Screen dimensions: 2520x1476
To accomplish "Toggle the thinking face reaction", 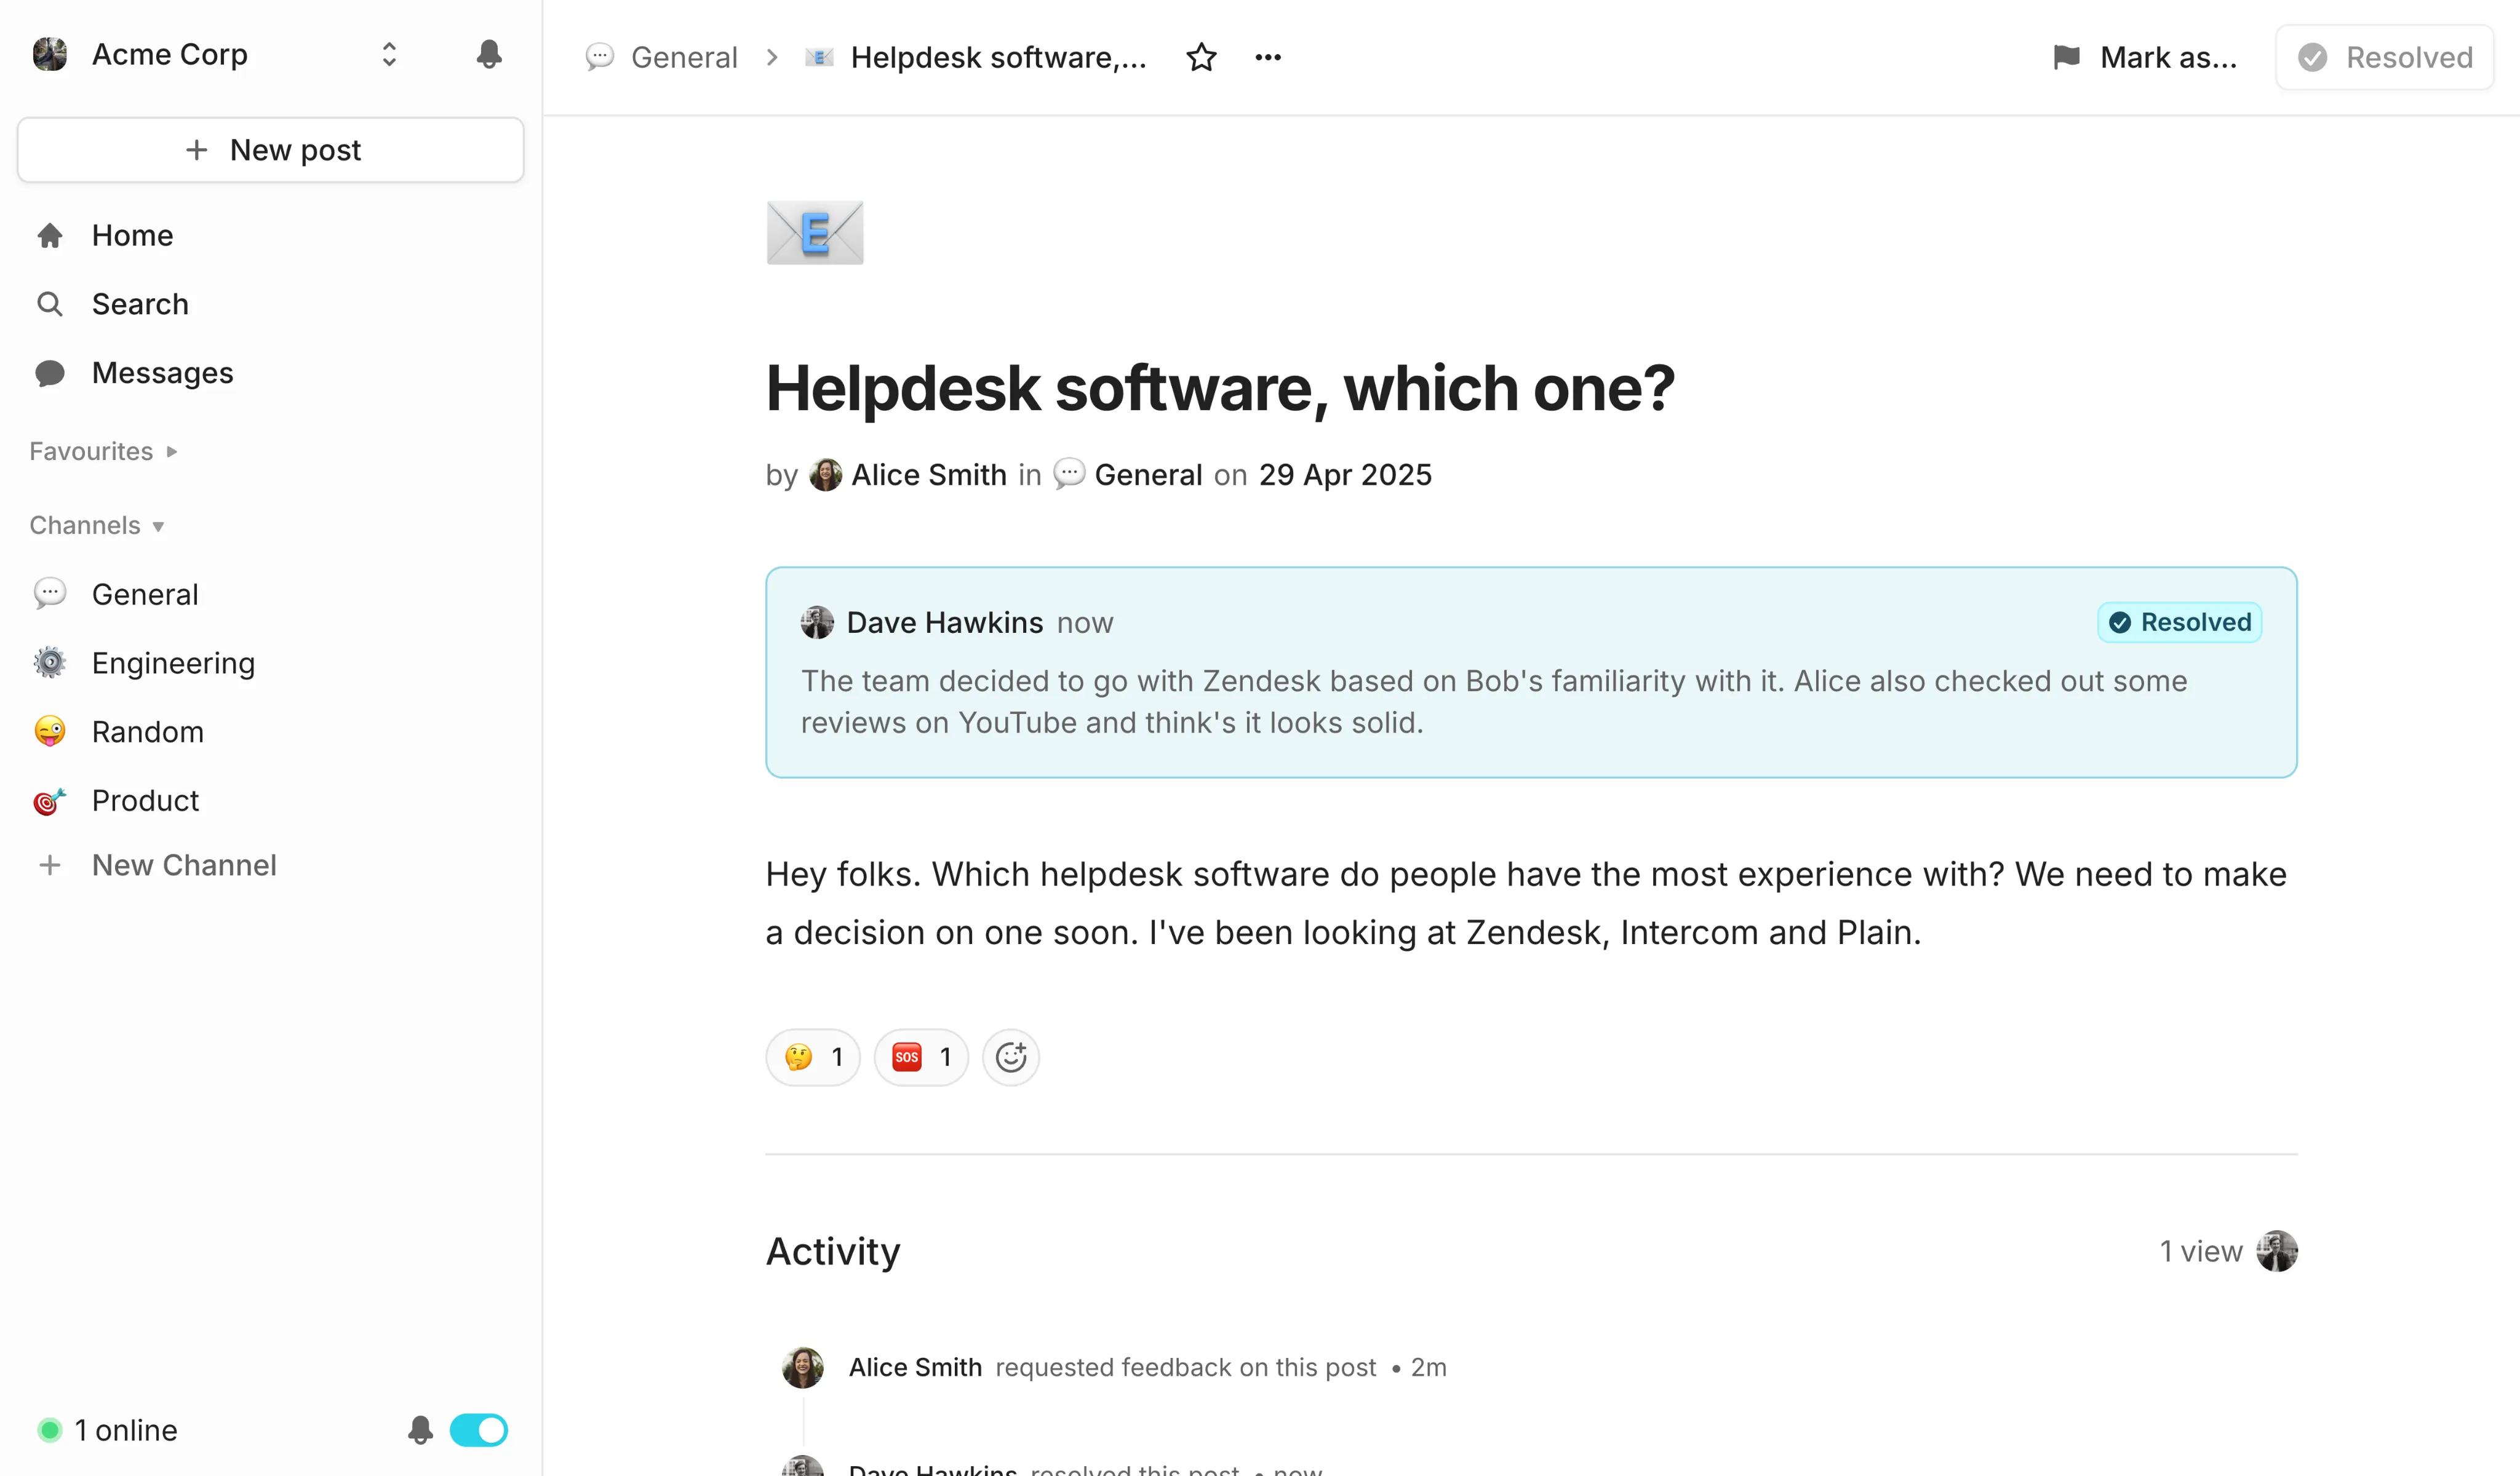I will 813,1057.
